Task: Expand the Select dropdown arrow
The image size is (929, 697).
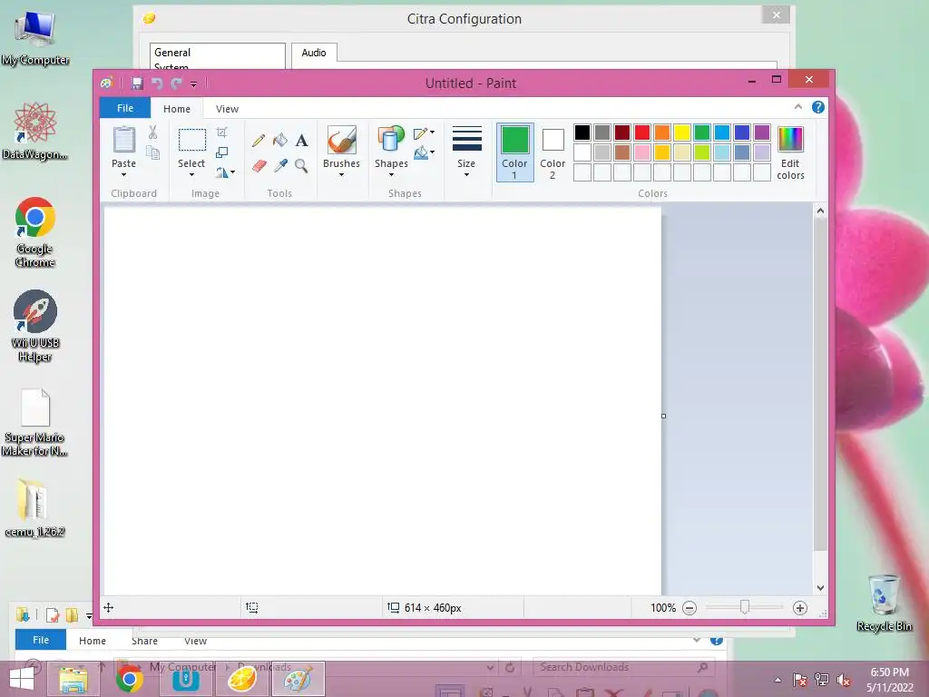Action: pyautogui.click(x=191, y=175)
